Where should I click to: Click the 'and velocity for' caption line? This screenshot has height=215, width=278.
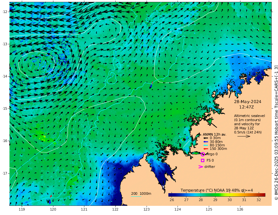[247, 124]
